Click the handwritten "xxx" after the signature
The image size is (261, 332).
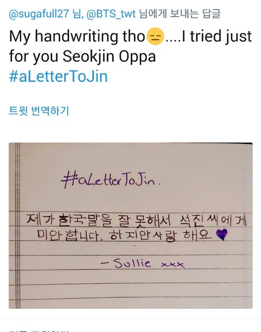172,265
